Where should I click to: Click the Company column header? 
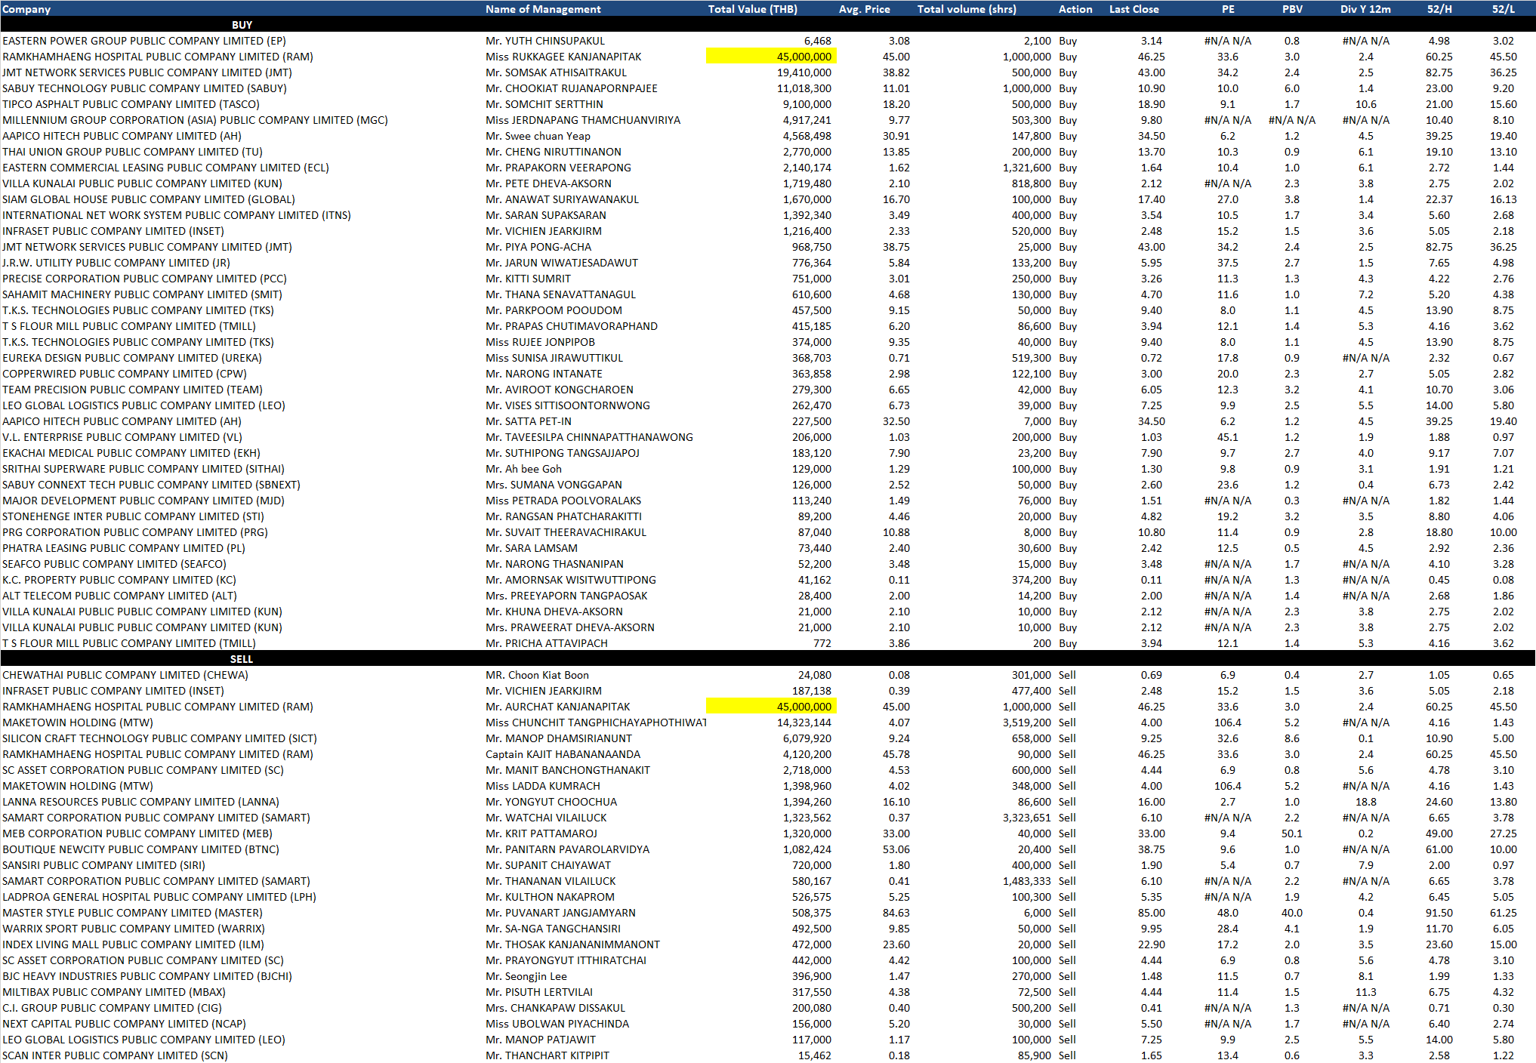pyautogui.click(x=26, y=9)
